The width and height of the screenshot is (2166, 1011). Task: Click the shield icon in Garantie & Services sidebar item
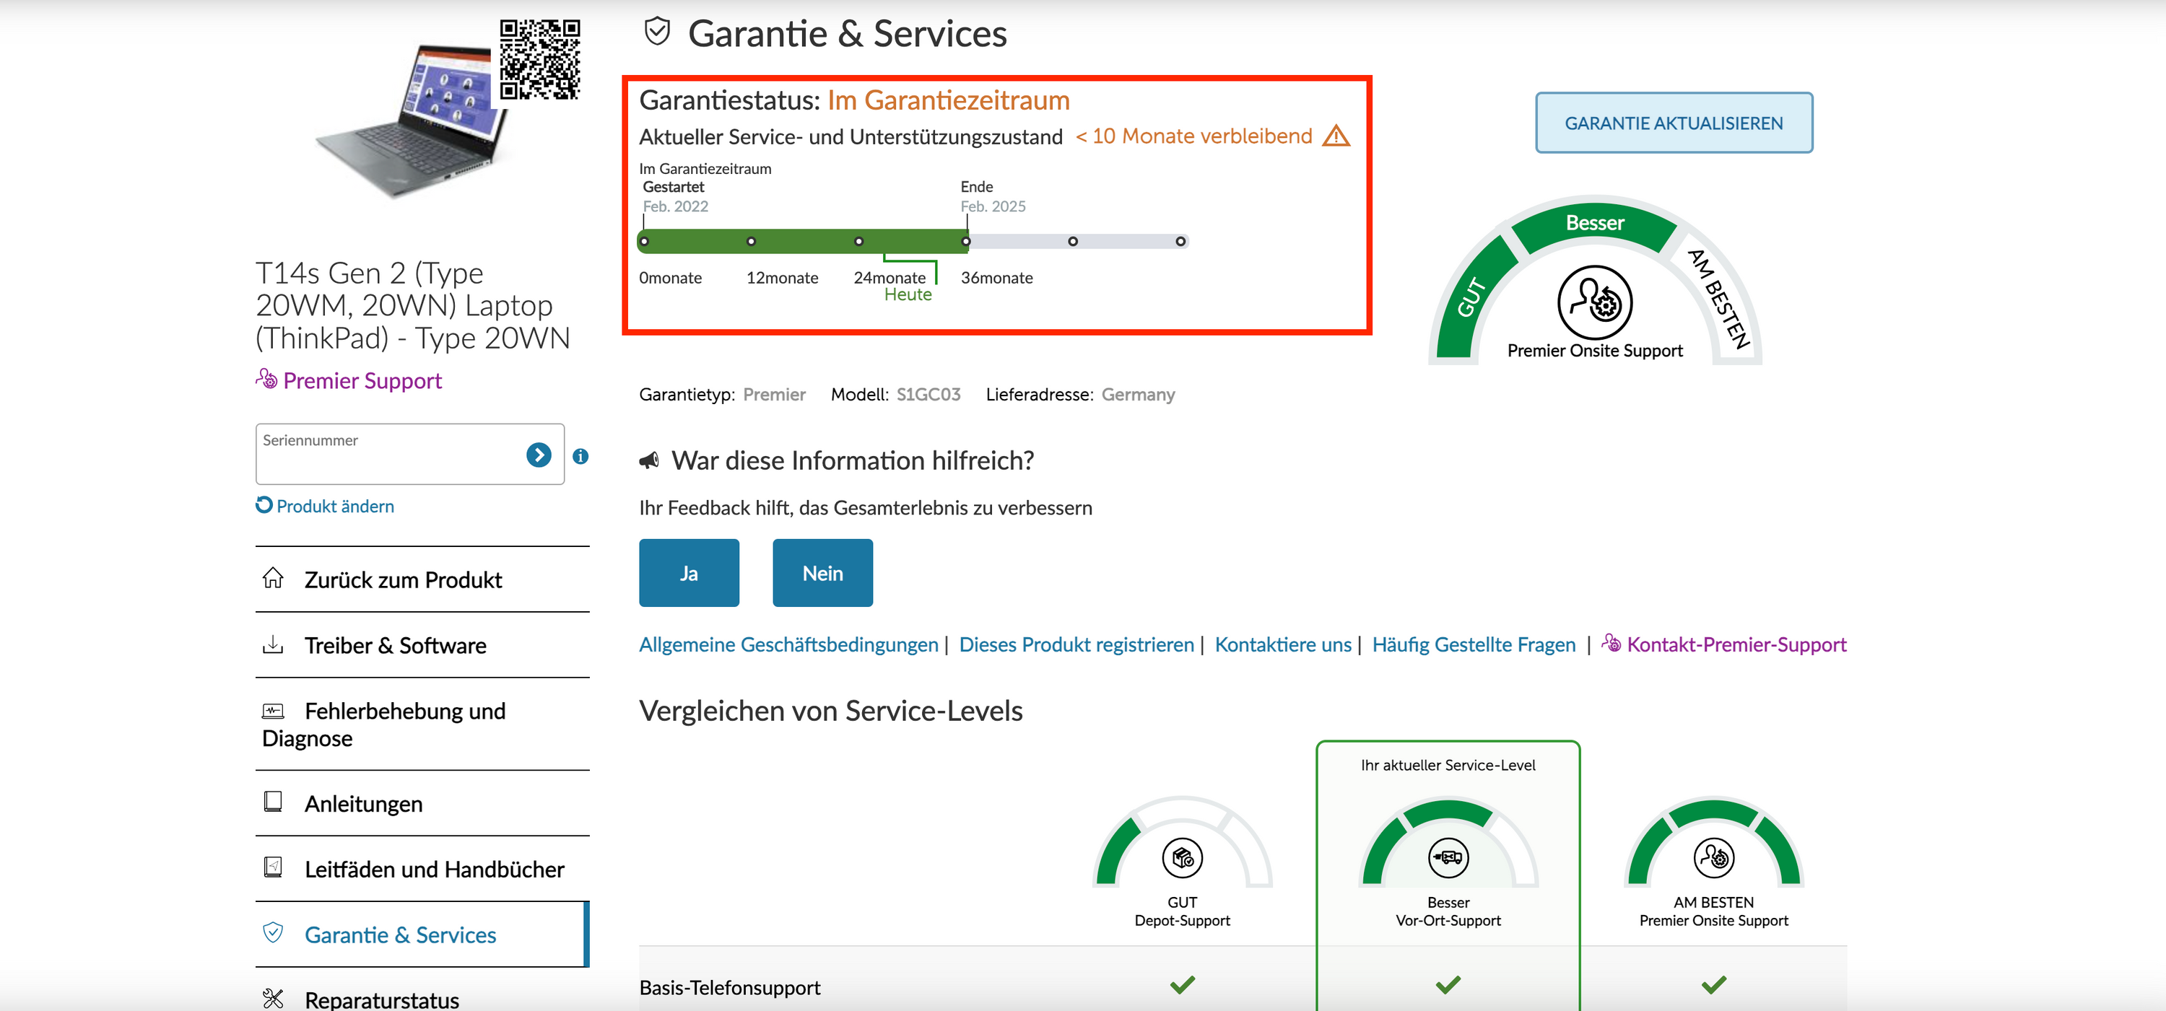point(272,933)
